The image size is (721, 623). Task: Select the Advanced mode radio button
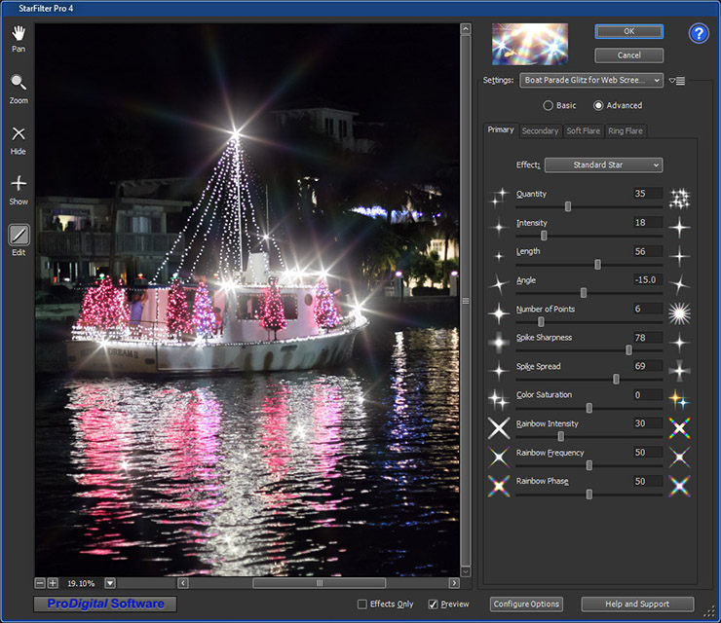(598, 106)
